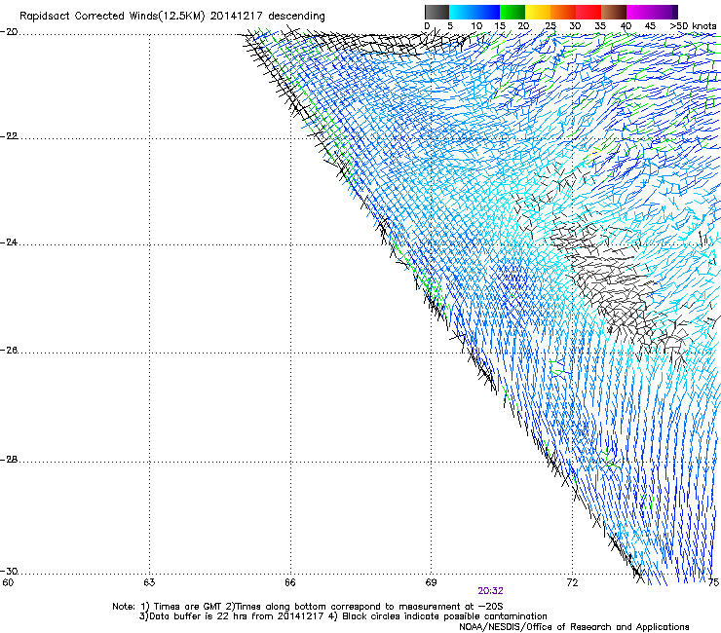Click the dark purple 45-50 knots segment
The height and width of the screenshot is (633, 721).
click(x=664, y=12)
